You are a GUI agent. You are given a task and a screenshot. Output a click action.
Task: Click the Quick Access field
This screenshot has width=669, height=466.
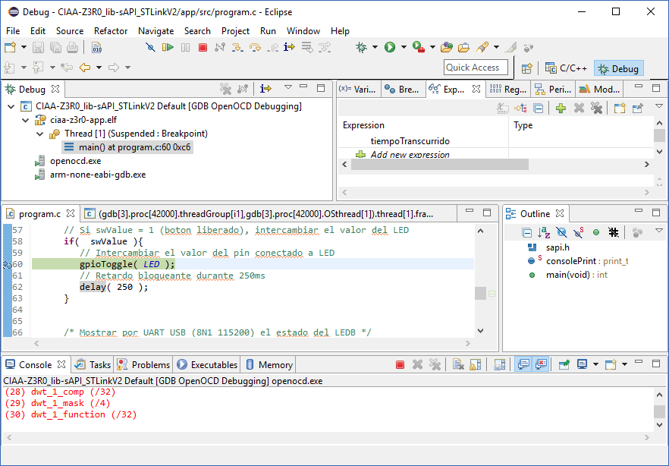(x=476, y=68)
